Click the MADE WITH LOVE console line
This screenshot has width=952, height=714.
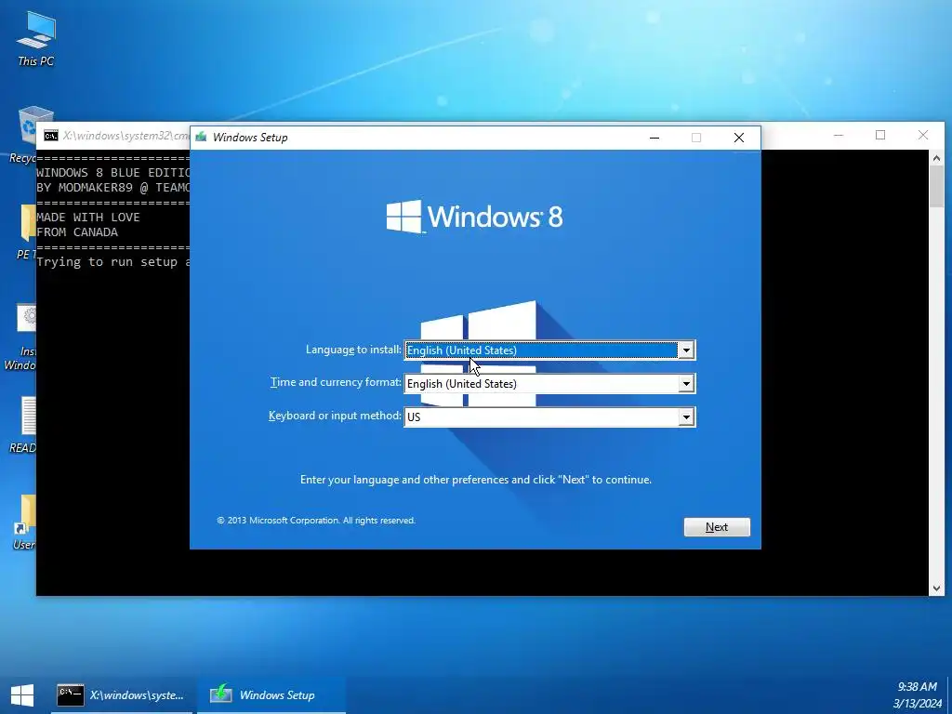coord(88,218)
